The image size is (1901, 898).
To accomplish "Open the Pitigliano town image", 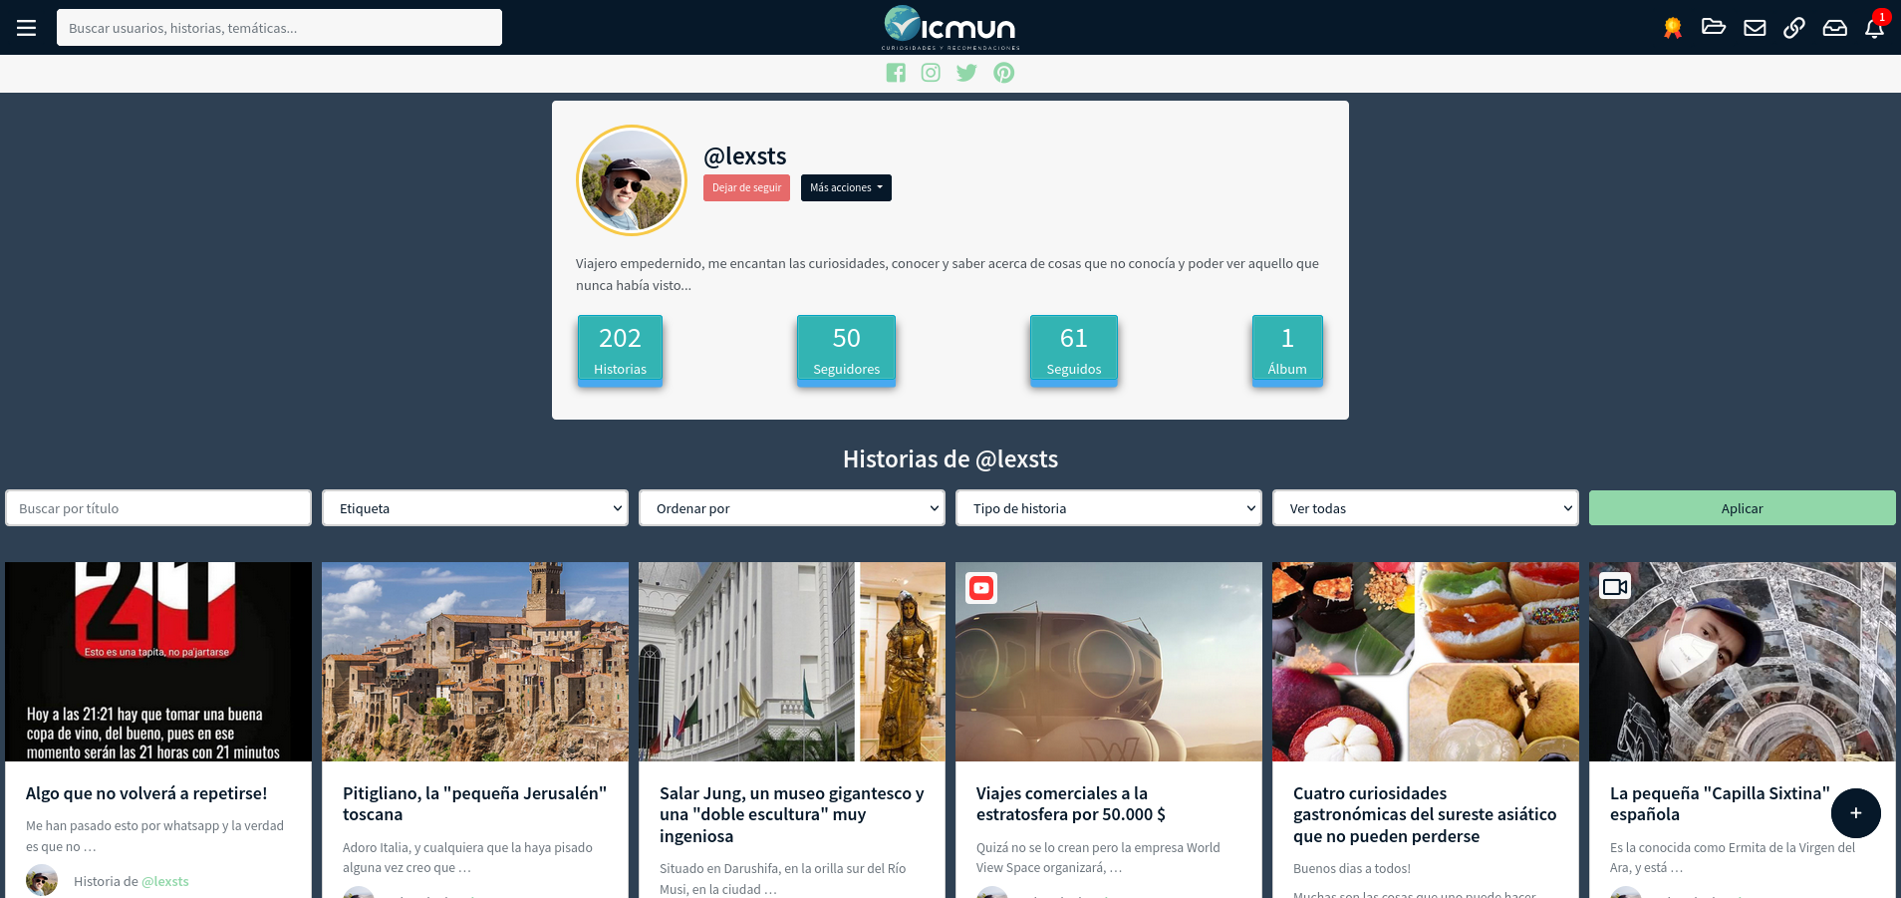I will click(x=475, y=662).
